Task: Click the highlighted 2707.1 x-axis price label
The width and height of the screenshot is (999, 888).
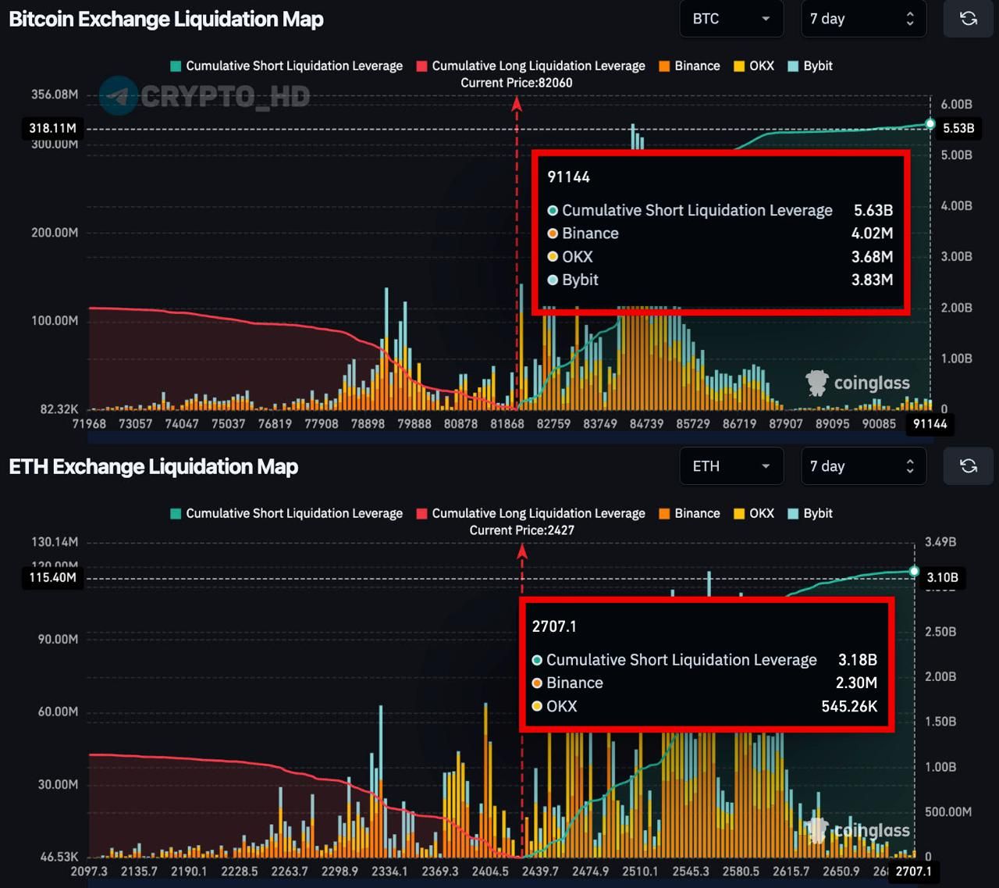Action: [x=913, y=871]
